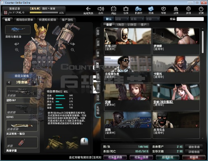
Task: Select vertical 武器 weapons category tab
Action: click(x=98, y=43)
